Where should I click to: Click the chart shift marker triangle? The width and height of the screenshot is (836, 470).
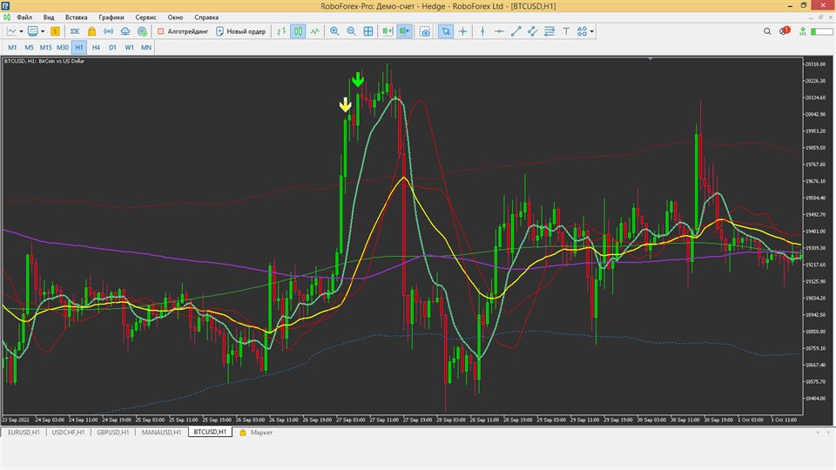(650, 58)
